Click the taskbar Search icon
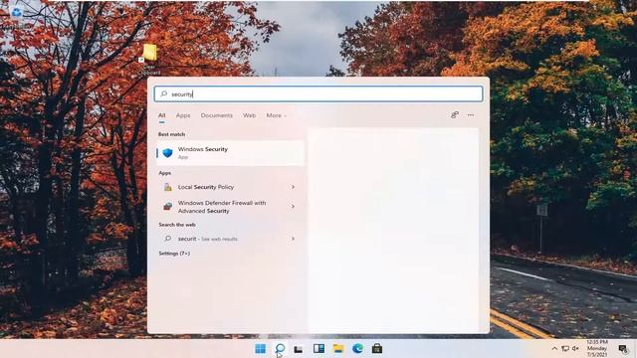The width and height of the screenshot is (637, 358). click(x=280, y=349)
